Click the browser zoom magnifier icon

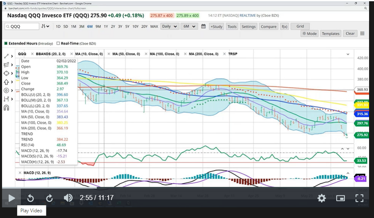point(365,8)
